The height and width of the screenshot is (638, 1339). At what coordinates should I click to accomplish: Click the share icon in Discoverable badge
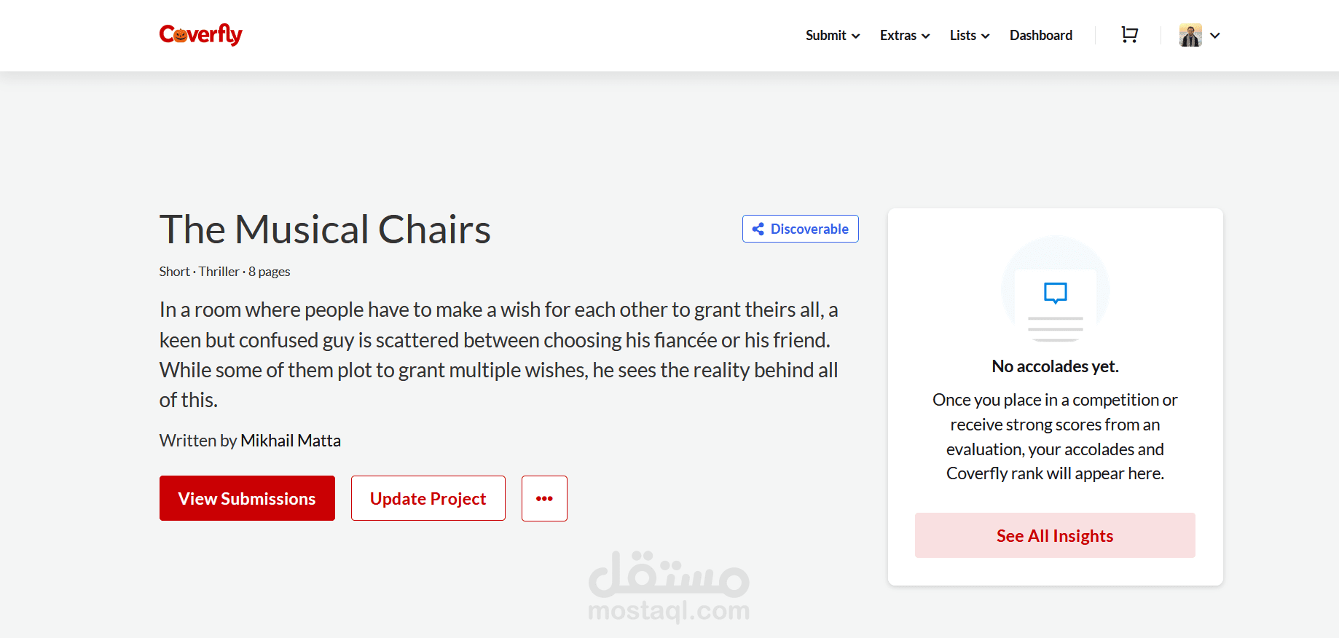[758, 229]
